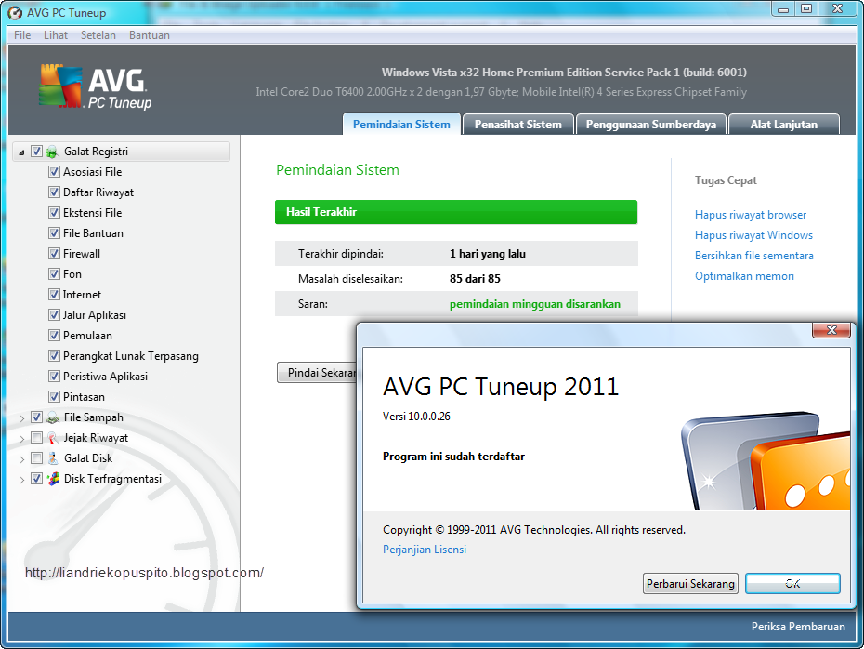Click Optimalkan memori link

[744, 276]
